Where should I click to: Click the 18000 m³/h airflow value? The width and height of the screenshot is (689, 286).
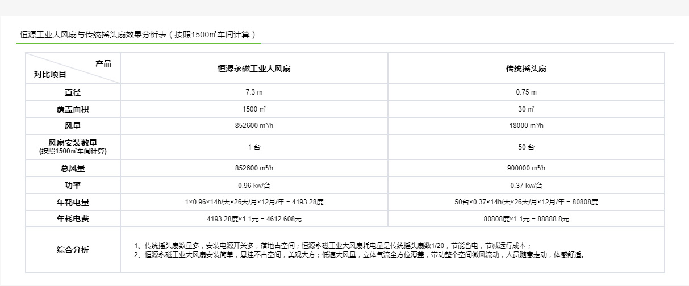click(526, 126)
